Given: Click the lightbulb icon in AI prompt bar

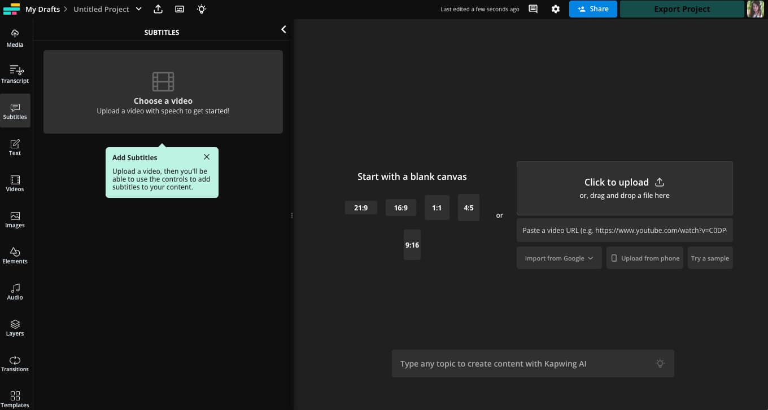Looking at the screenshot, I should click(x=660, y=364).
